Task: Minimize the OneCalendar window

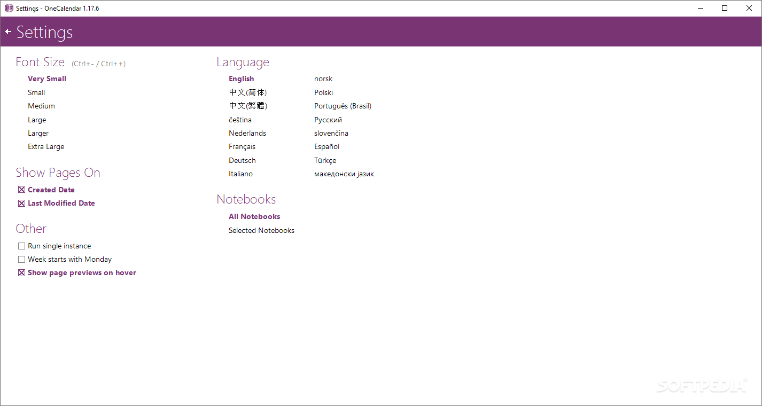Action: (x=700, y=8)
